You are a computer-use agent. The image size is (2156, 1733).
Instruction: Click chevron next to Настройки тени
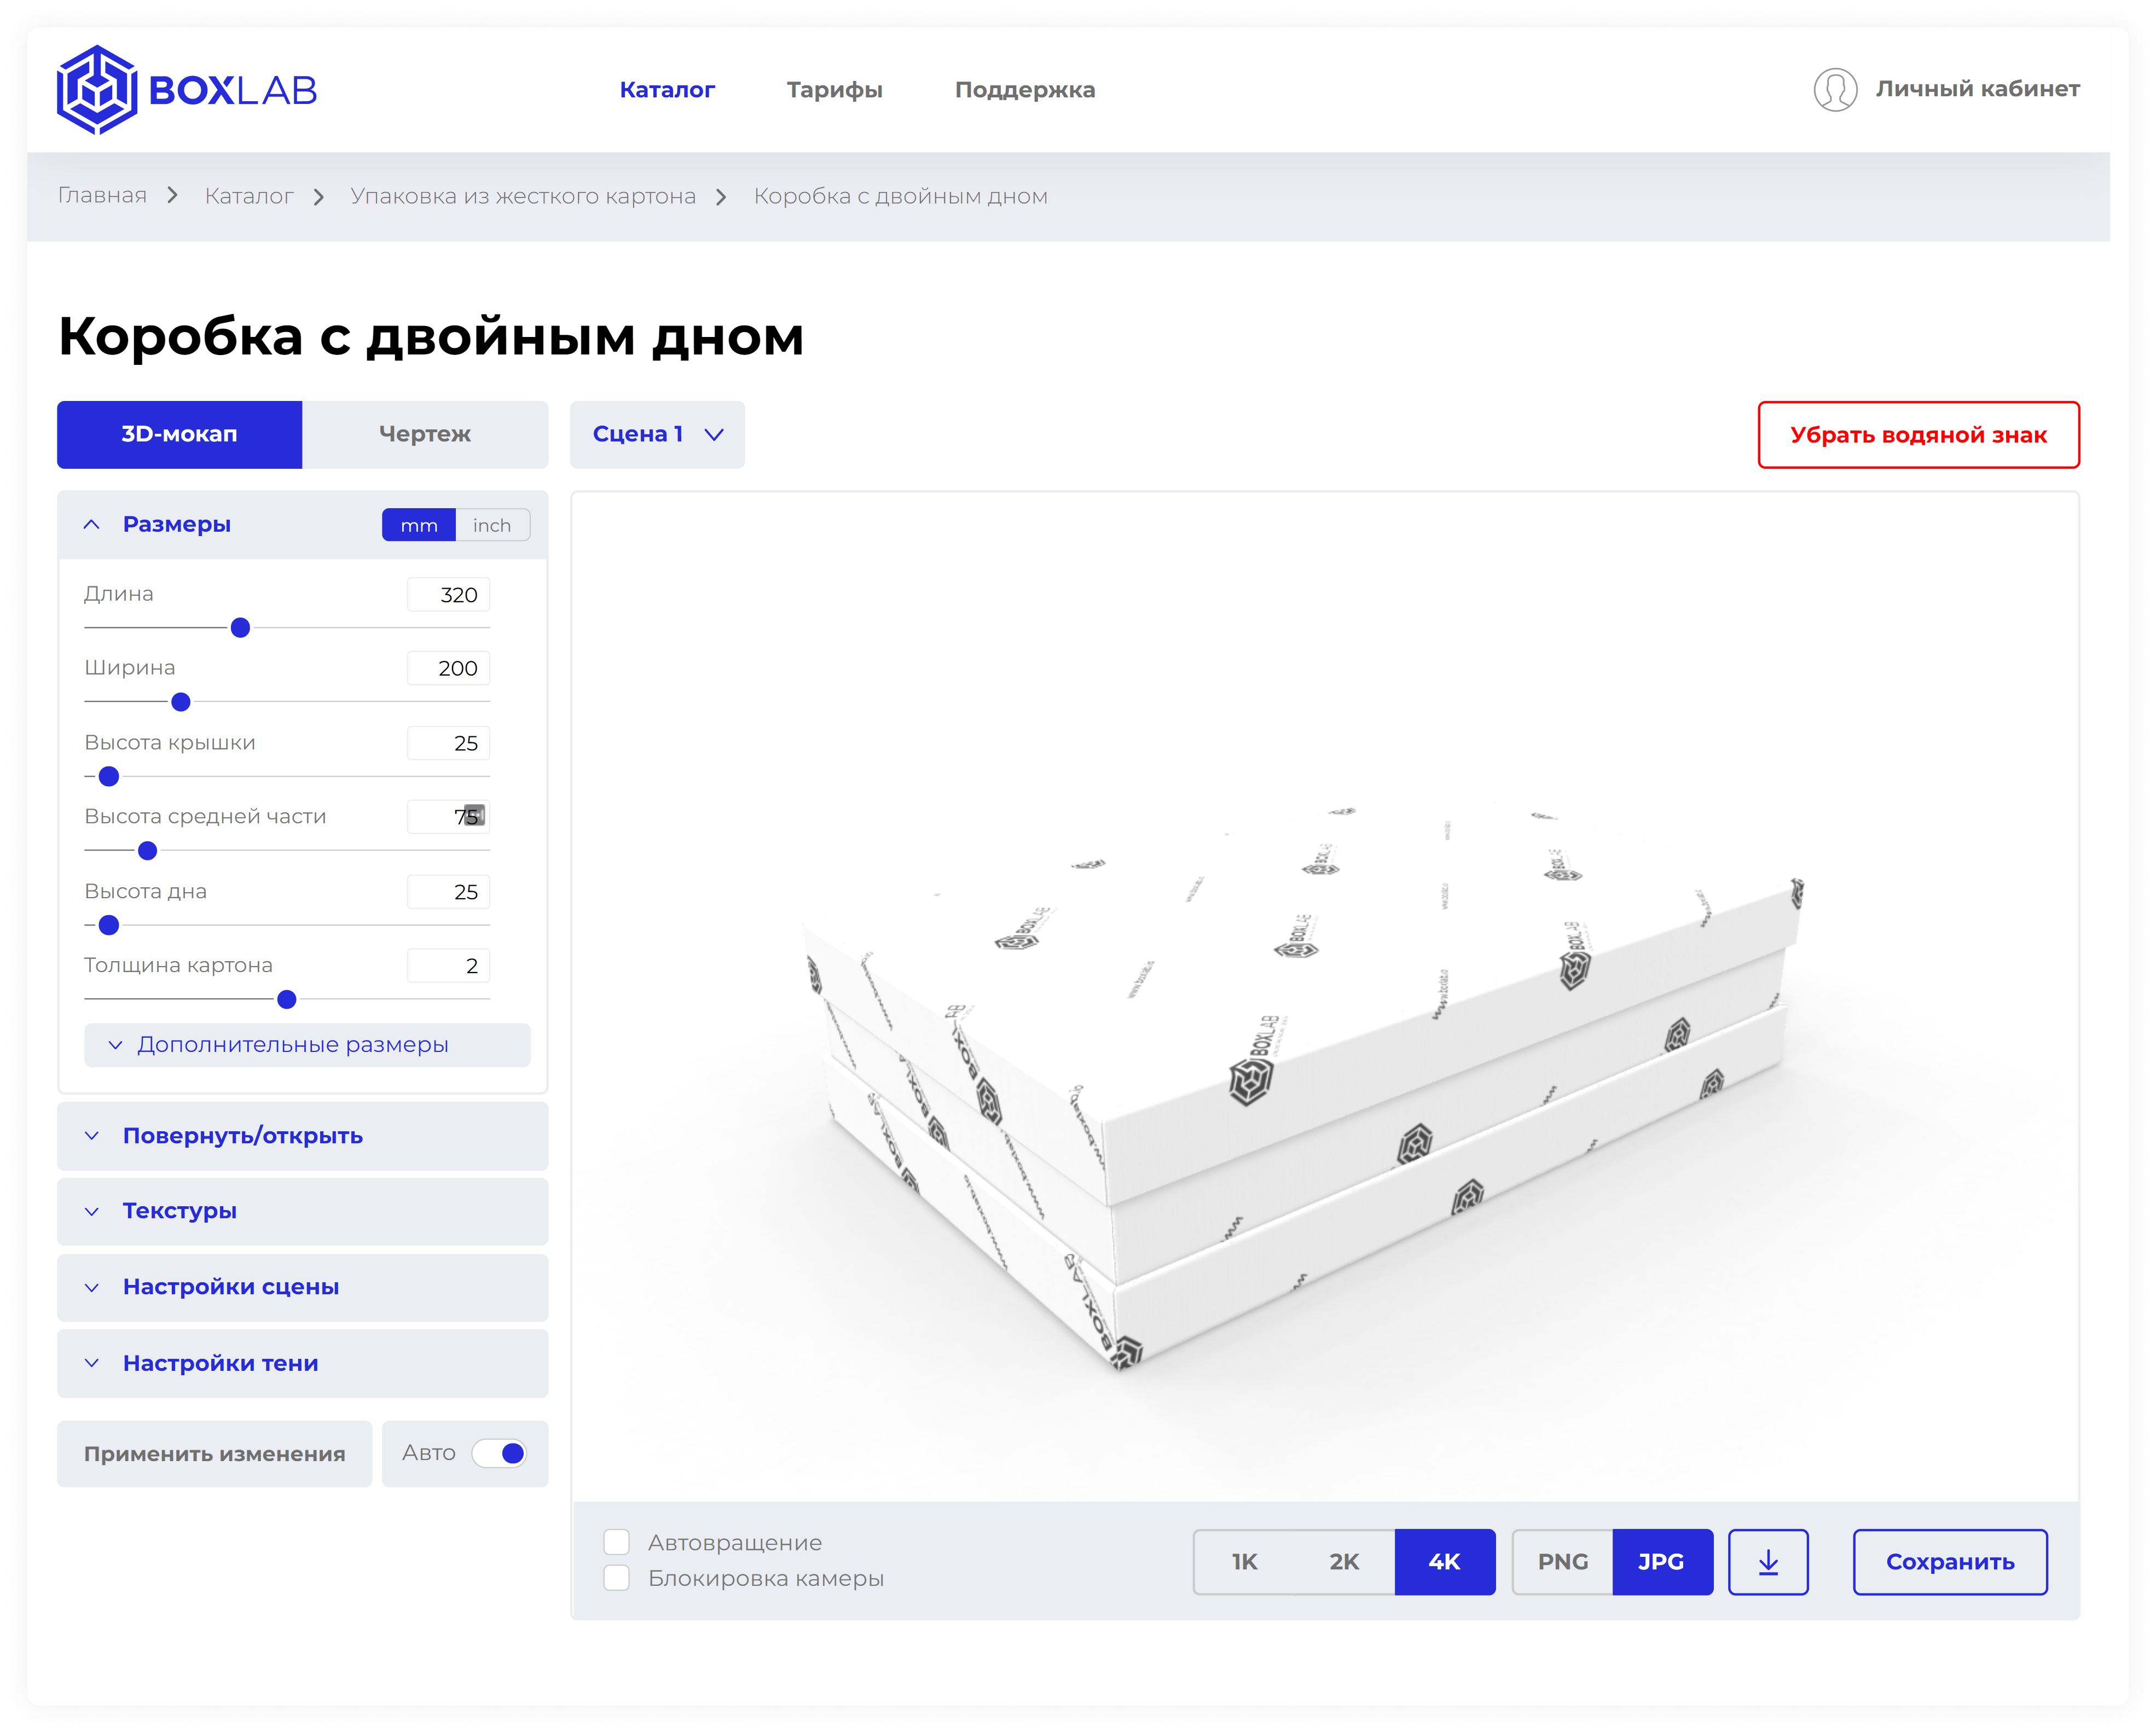tap(92, 1363)
